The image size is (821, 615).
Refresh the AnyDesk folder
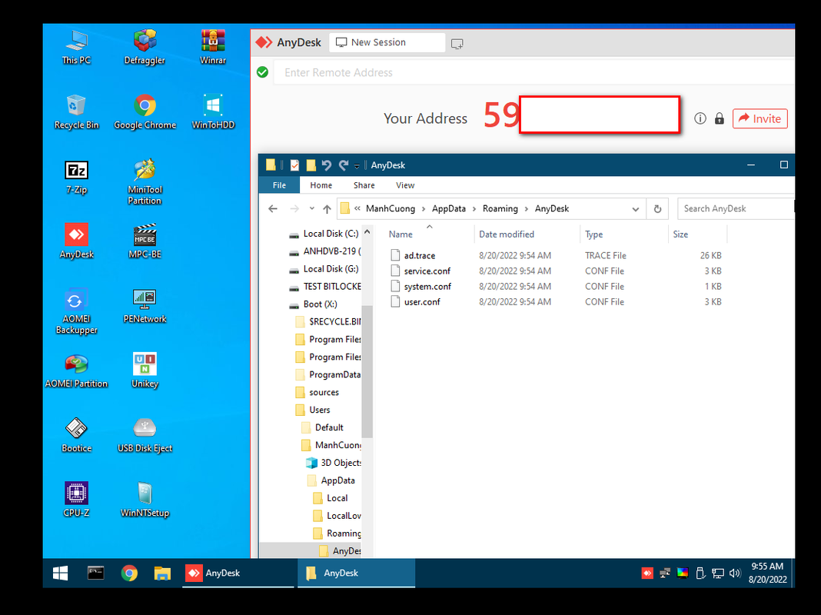tap(657, 209)
